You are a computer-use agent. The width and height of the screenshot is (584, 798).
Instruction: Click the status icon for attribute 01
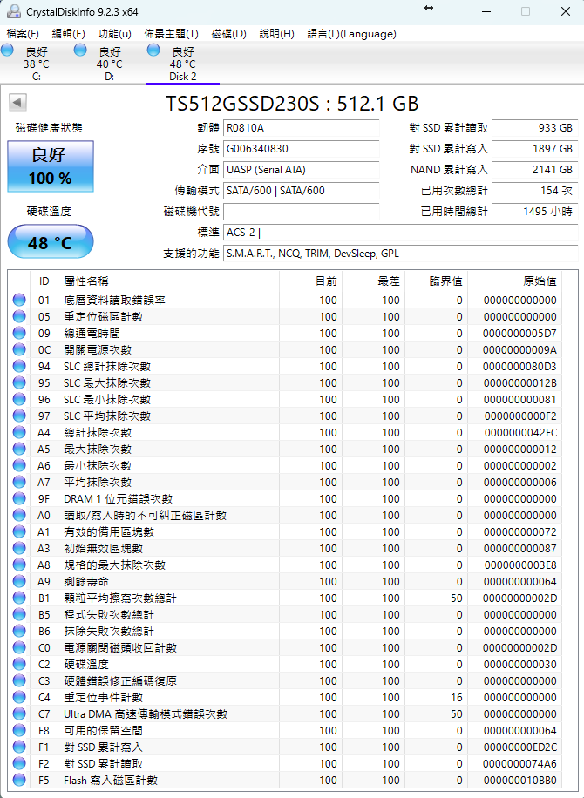[19, 300]
